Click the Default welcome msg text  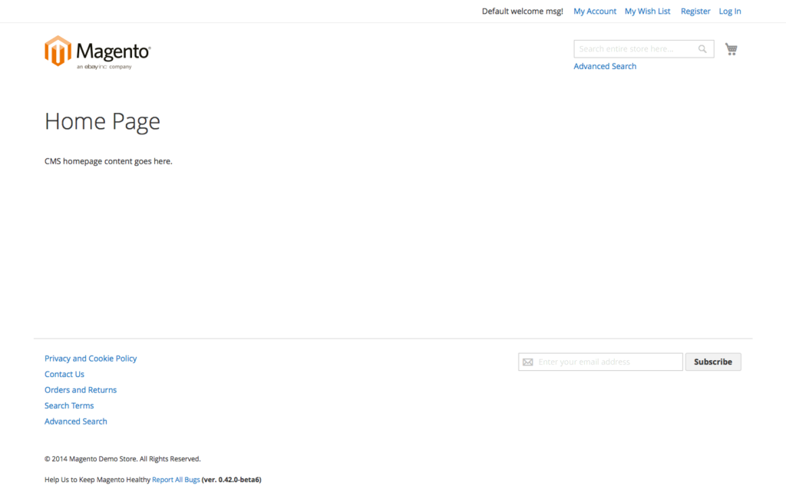522,11
